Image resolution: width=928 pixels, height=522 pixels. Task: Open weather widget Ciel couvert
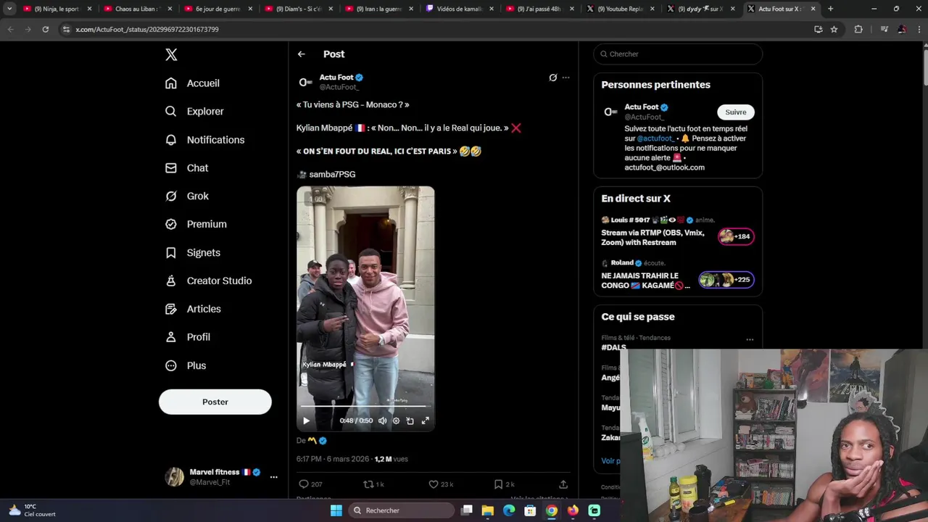click(x=32, y=510)
